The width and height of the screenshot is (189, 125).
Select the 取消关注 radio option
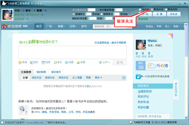click(152, 9)
